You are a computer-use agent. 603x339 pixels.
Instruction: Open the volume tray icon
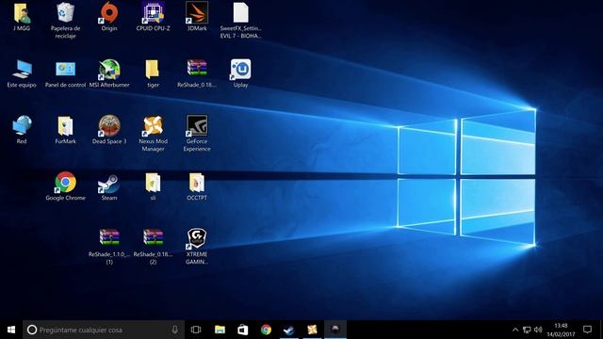(538, 330)
